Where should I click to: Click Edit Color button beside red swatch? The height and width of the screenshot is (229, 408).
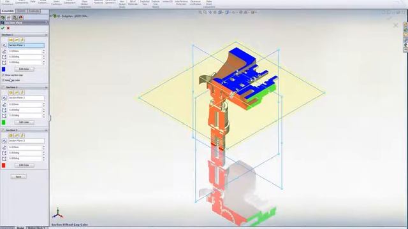24,165
